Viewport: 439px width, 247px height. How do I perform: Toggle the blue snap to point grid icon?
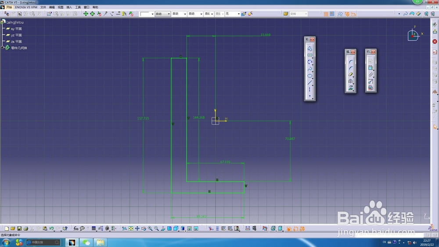point(332,14)
